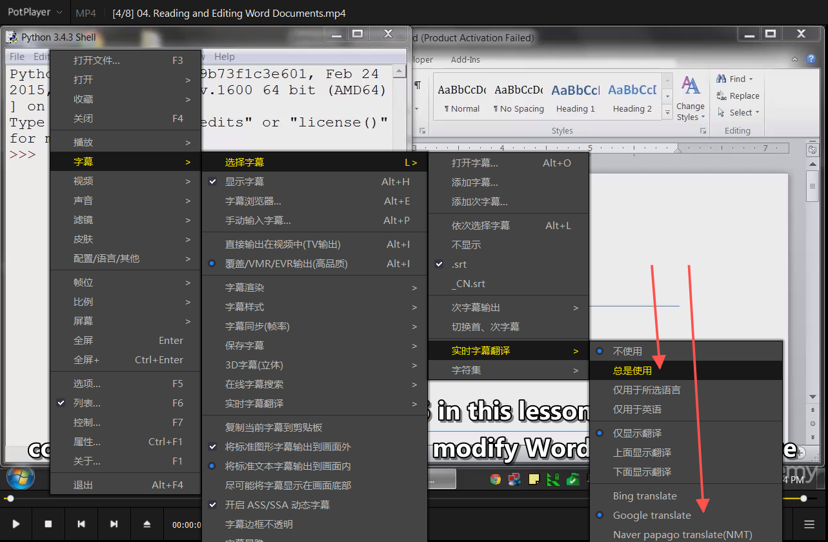Screen dimensions: 828x542
Task: Click the Word scrollbar down arrow
Action: [813, 396]
